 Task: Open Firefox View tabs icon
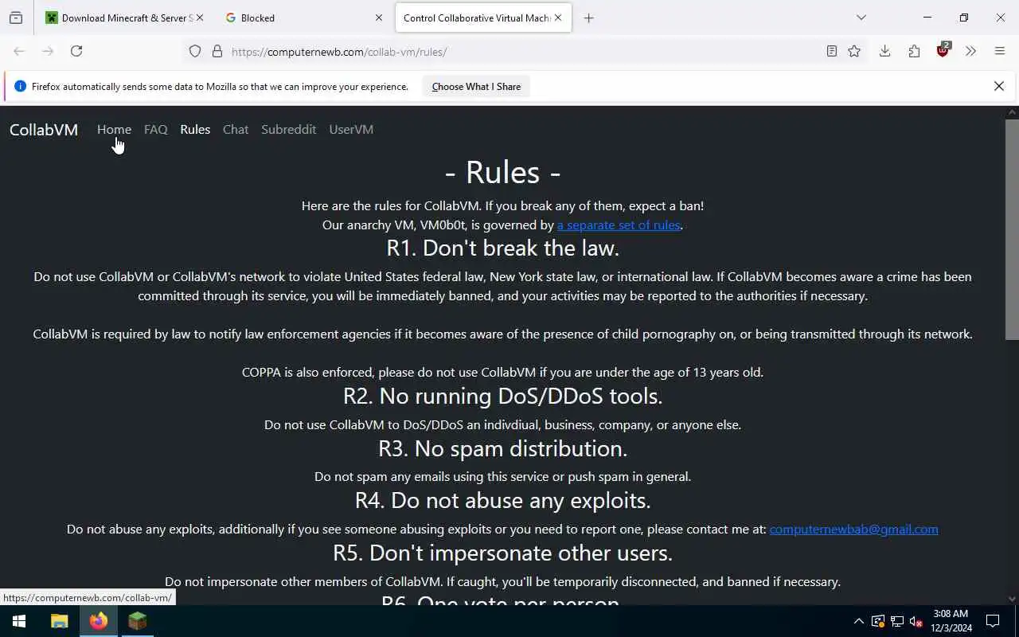click(16, 18)
